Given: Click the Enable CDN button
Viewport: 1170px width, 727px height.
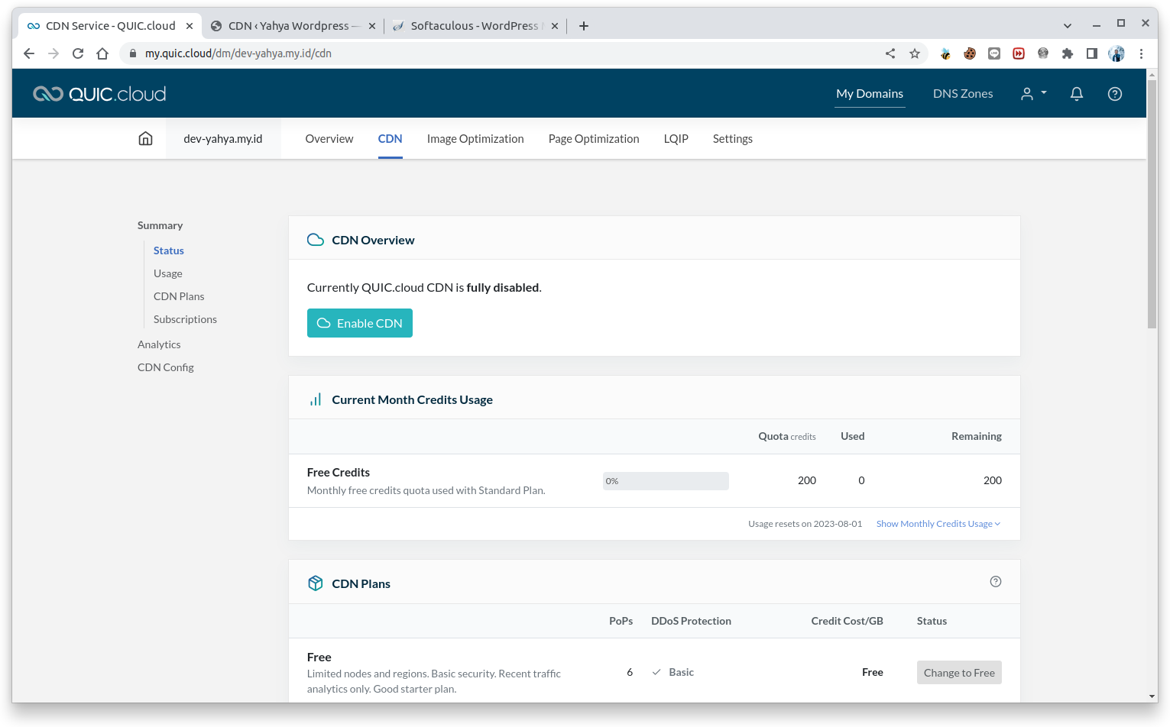Looking at the screenshot, I should tap(359, 322).
